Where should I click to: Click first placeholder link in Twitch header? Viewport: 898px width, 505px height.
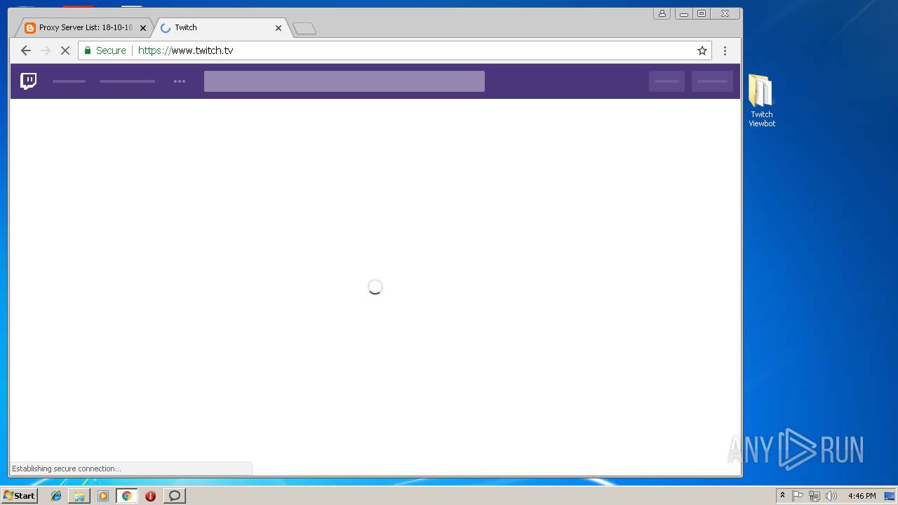click(x=69, y=81)
